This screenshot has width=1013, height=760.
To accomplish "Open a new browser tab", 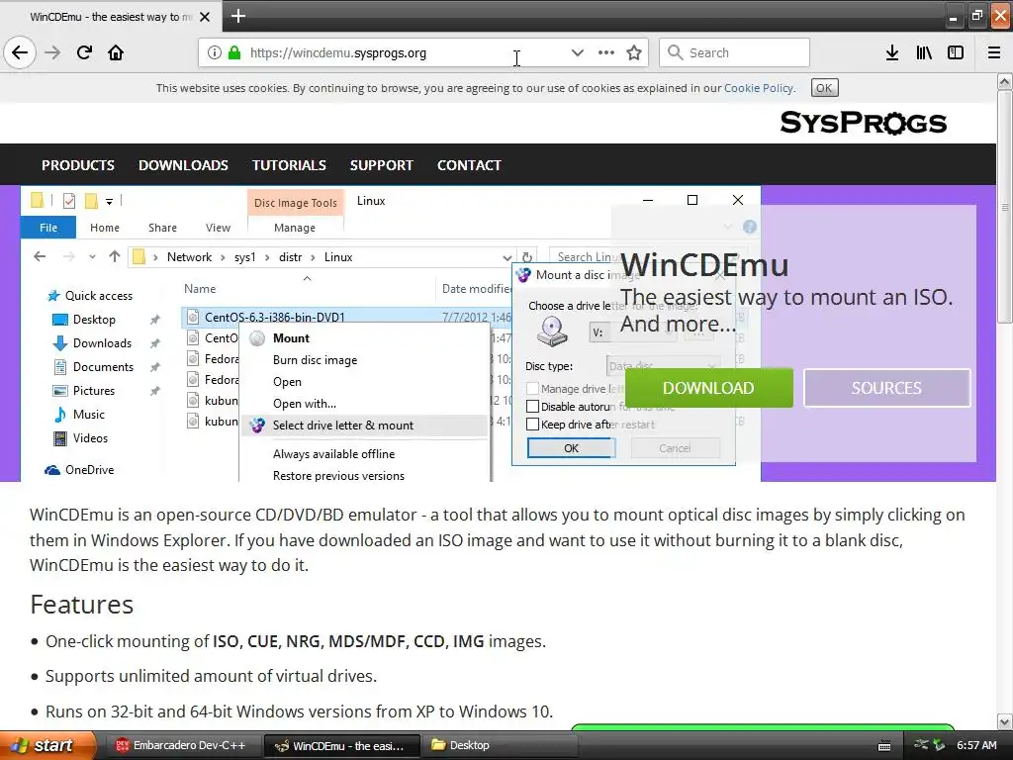I will (x=237, y=16).
